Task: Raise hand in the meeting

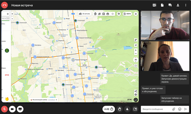Action: click(x=119, y=109)
